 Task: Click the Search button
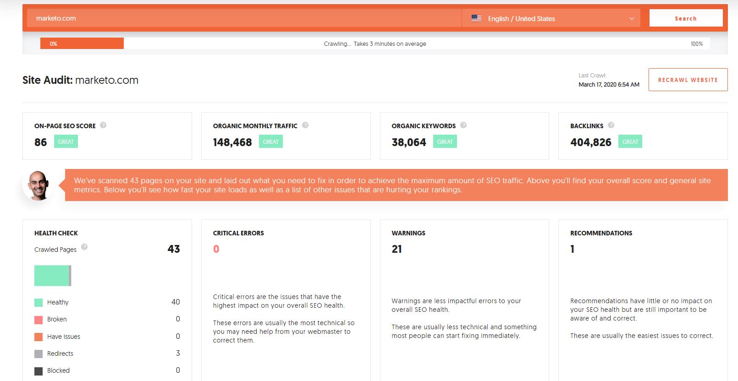686,18
